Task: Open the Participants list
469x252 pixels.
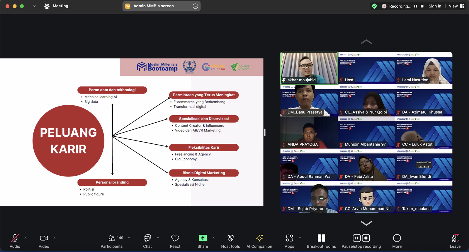Action: click(112, 241)
